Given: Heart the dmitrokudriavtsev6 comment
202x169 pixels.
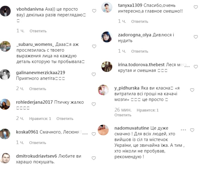Looking at the screenshot, I should coord(94,158).
